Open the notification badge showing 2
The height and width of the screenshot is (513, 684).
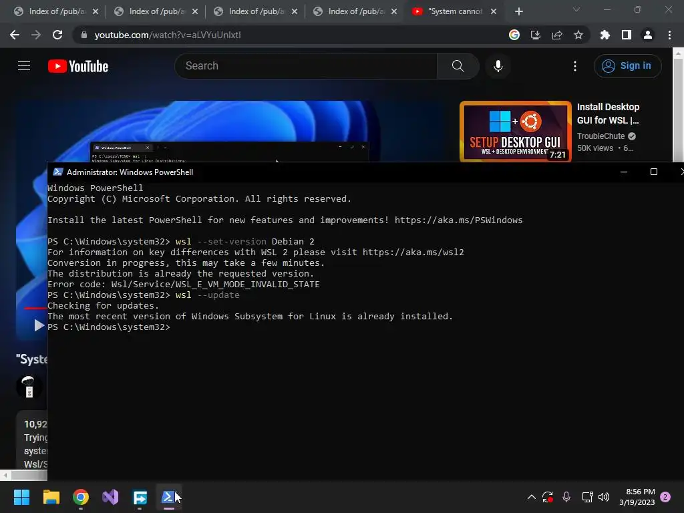click(665, 497)
